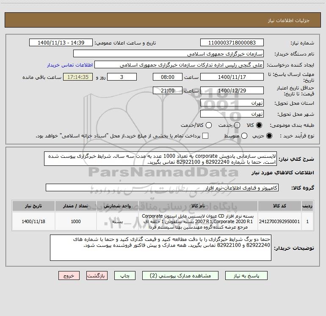Screen dimensions: 326x316
Task: Open مشاهده مدارک پیوستی (2) button
Action: pyautogui.click(x=180, y=276)
